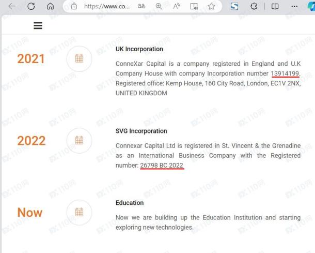Open browser Settings and more menu
The height and width of the screenshot is (253, 315).
[294, 6]
